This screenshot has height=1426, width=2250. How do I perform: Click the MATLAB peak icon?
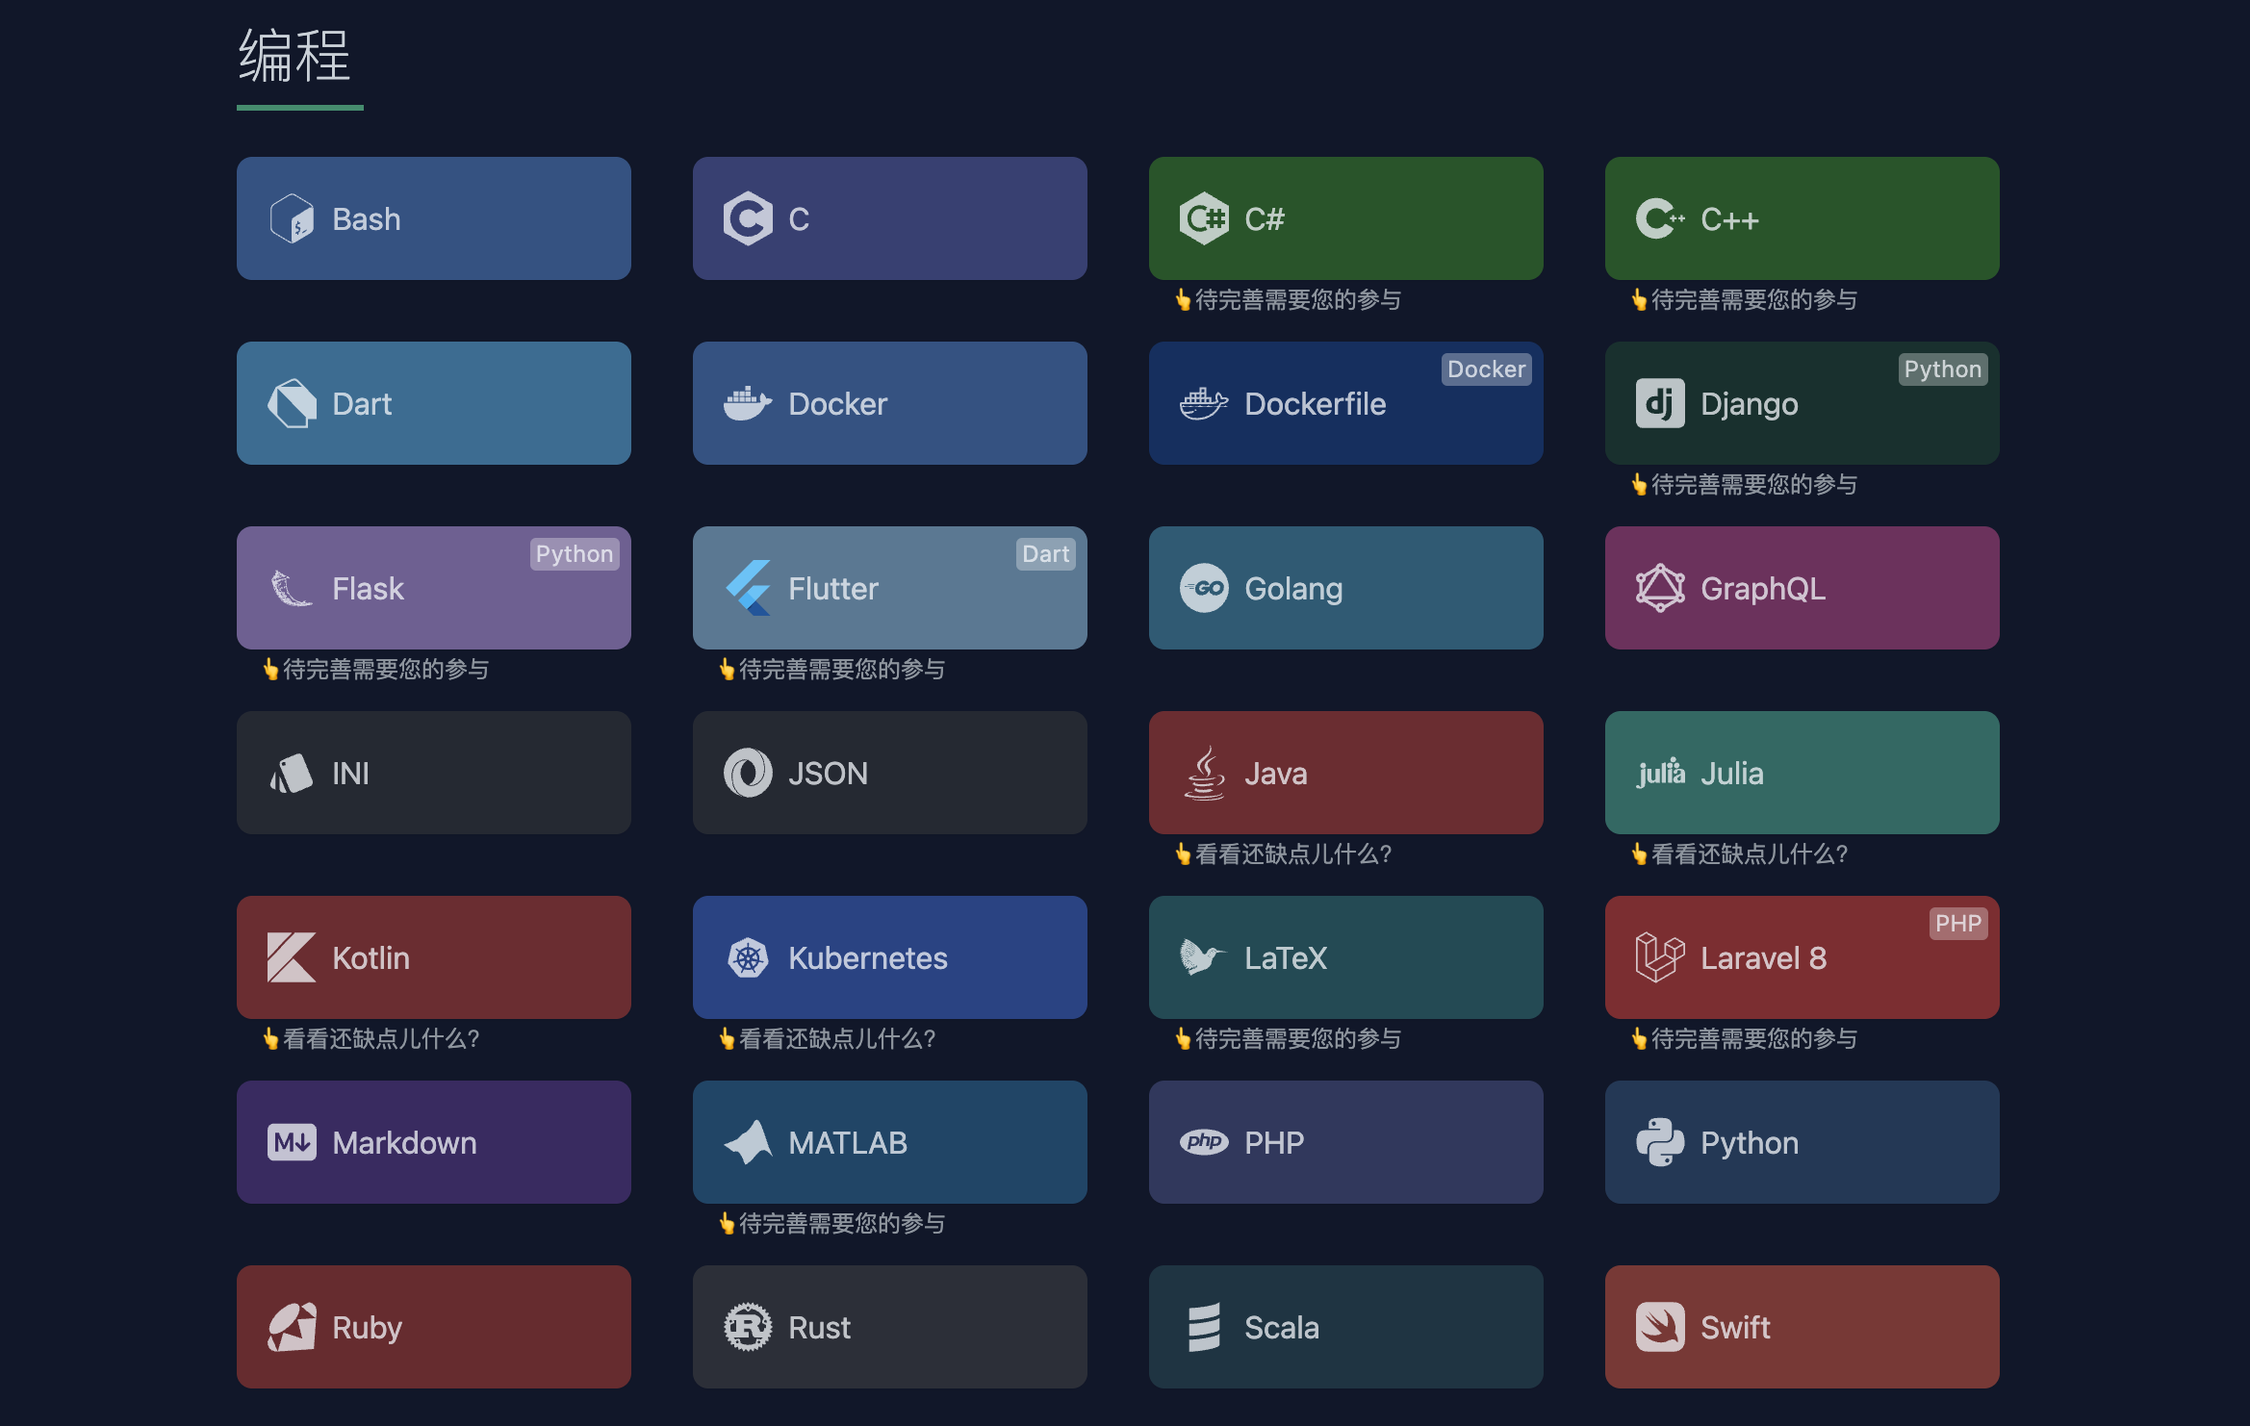coord(748,1142)
